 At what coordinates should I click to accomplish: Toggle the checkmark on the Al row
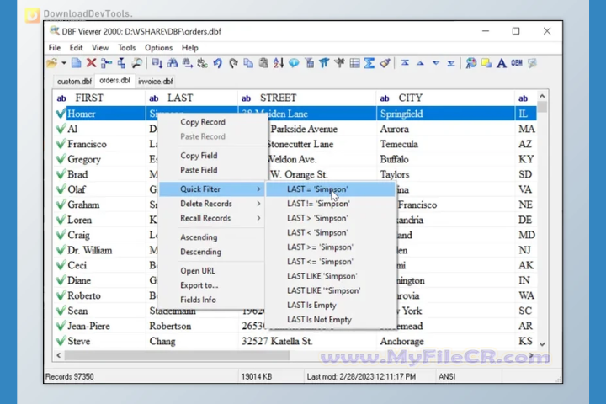(x=61, y=129)
